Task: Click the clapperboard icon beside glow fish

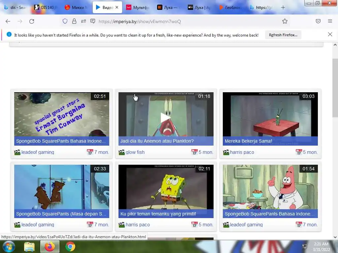Action: point(121,152)
